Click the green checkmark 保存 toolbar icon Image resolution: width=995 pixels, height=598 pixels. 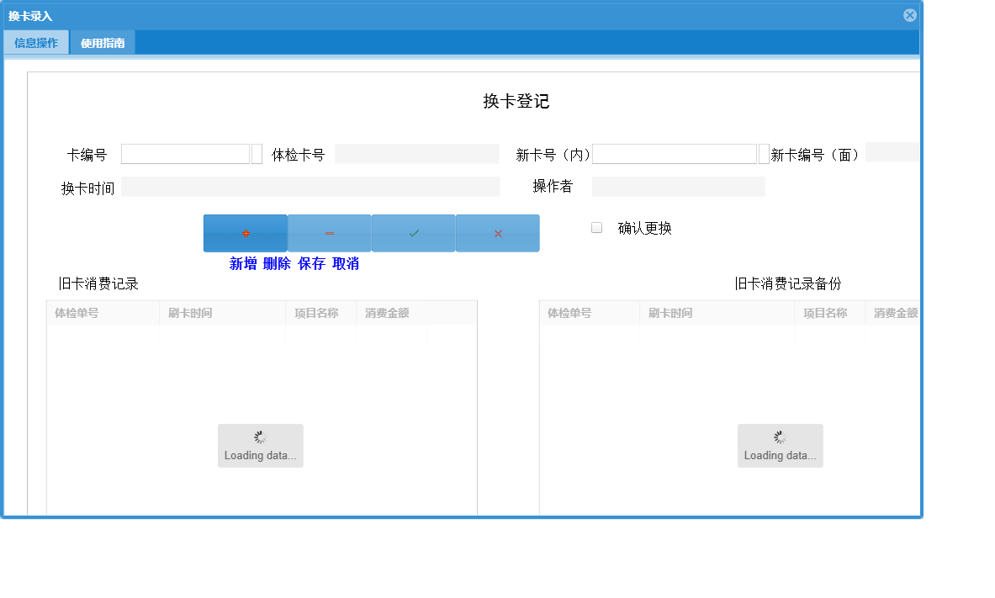(x=413, y=232)
